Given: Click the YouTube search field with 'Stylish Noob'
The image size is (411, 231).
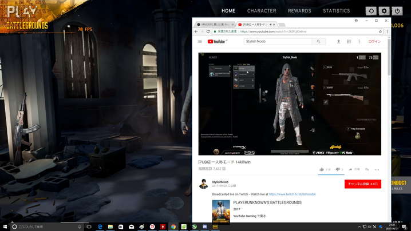Looking at the screenshot, I should tap(278, 41).
